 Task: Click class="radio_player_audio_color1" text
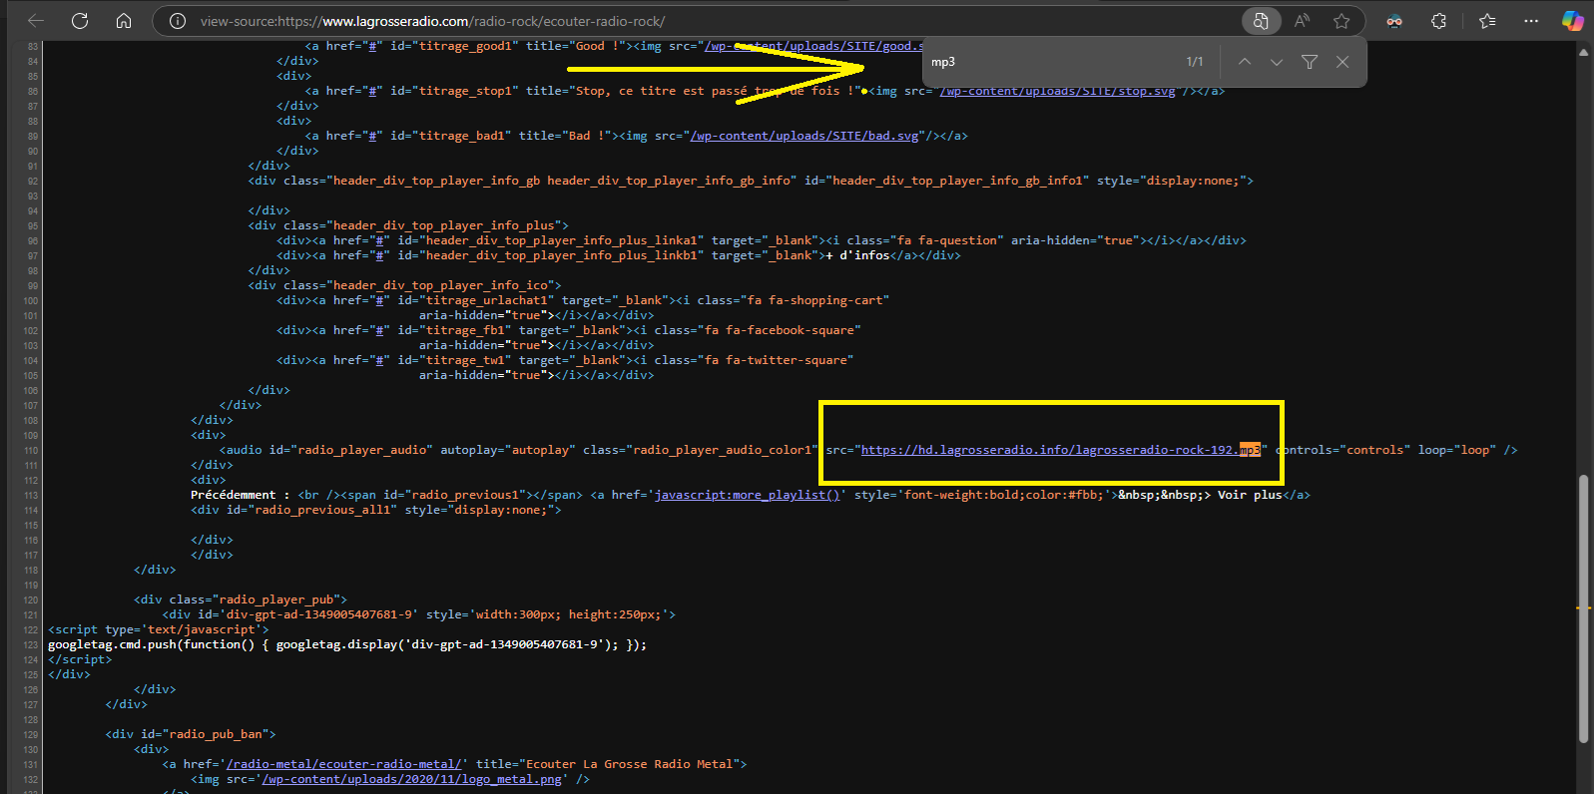pyautogui.click(x=701, y=450)
